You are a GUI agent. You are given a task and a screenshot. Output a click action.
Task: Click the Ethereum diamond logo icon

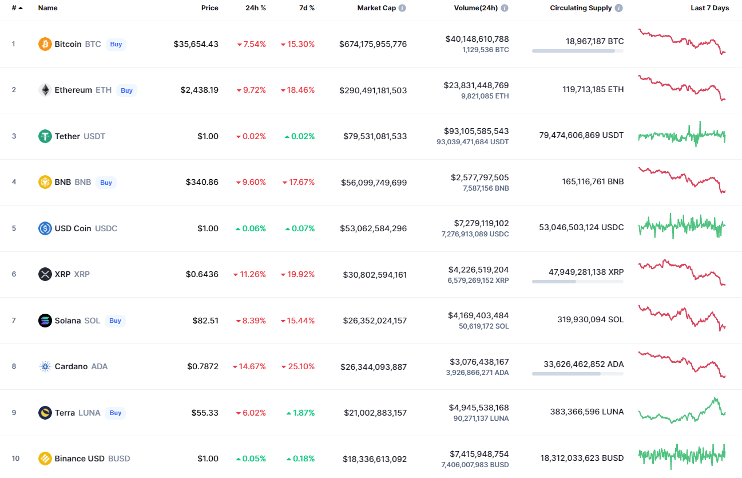click(45, 90)
